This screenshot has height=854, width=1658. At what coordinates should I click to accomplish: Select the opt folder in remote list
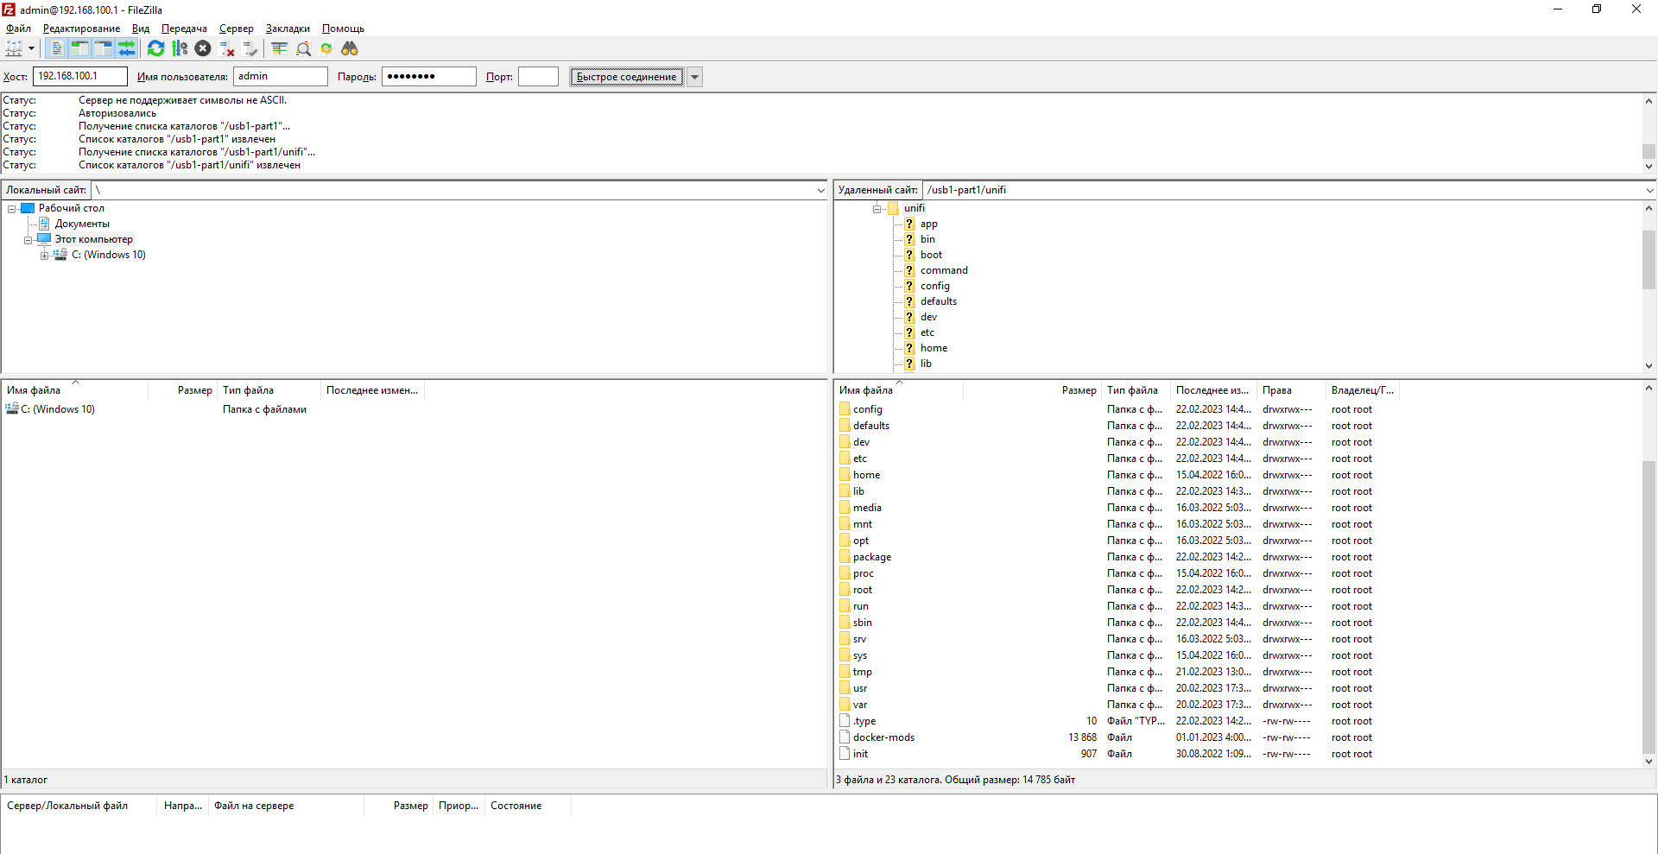[x=860, y=541]
